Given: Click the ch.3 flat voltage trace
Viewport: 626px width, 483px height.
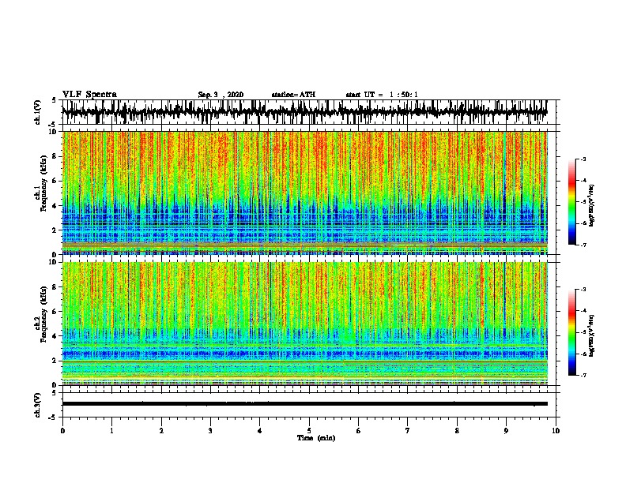Looking at the screenshot, I should pos(304,404).
